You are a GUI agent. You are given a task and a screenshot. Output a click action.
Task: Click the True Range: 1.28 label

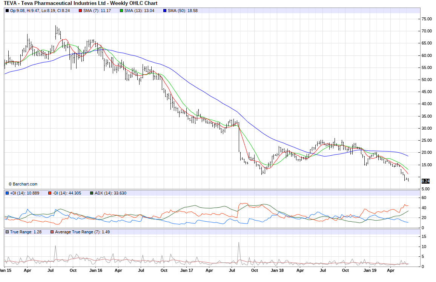pos(26,232)
